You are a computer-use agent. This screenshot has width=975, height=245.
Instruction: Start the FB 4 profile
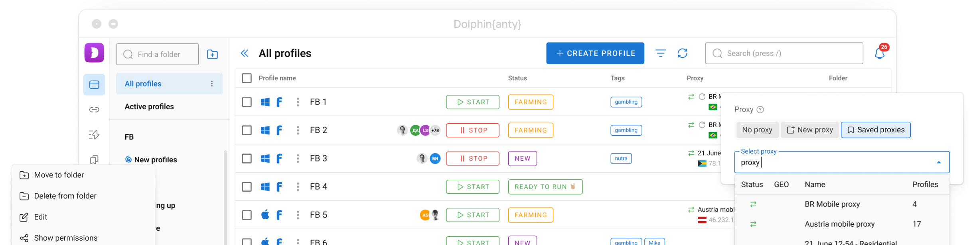[473, 187]
